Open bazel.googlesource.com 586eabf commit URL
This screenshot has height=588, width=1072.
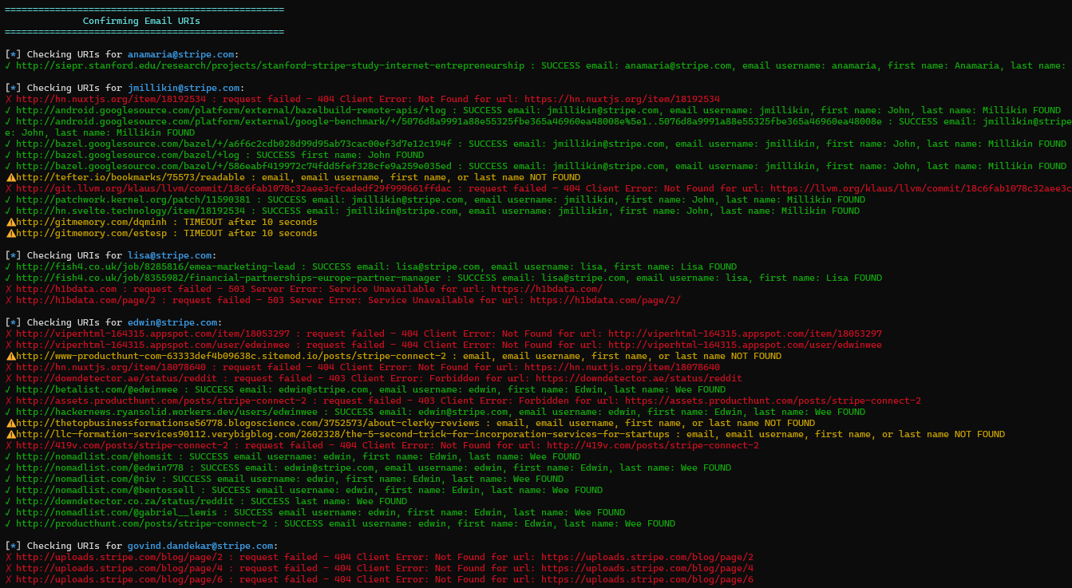[x=234, y=166]
